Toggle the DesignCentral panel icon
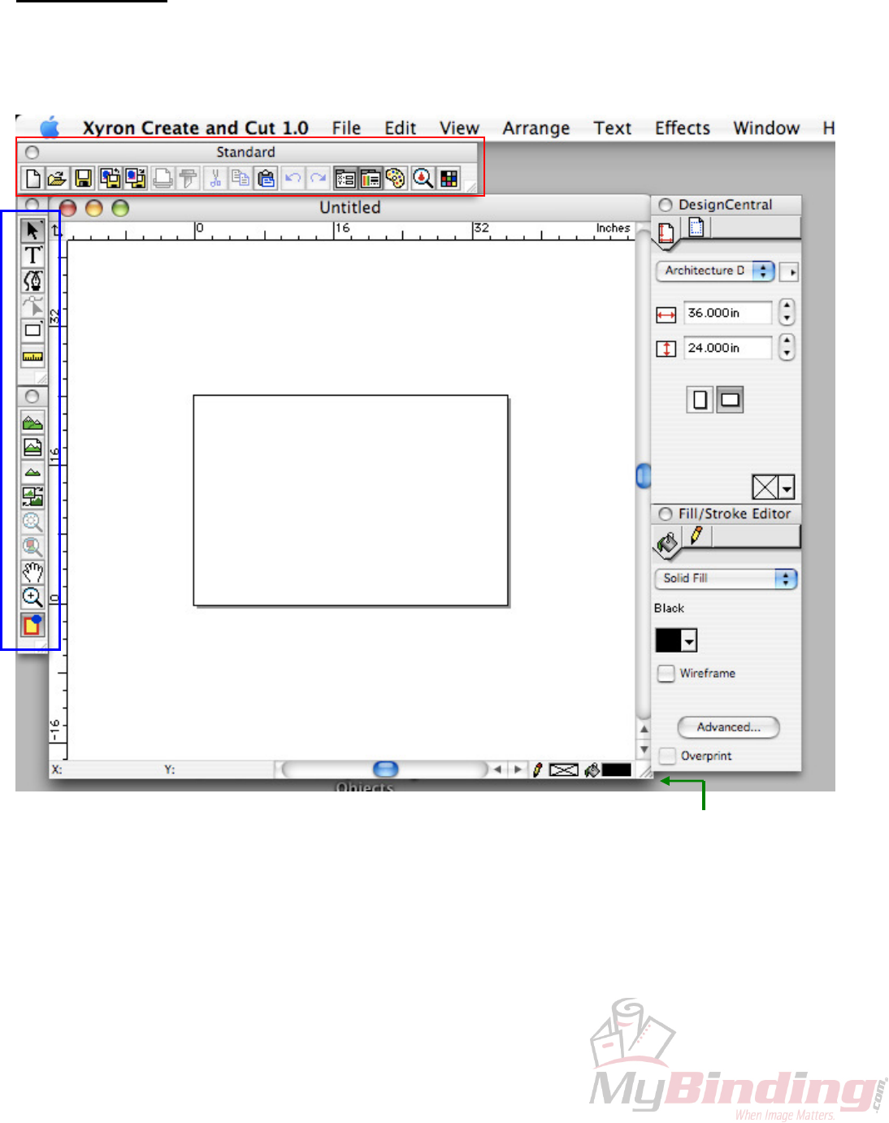 click(345, 178)
